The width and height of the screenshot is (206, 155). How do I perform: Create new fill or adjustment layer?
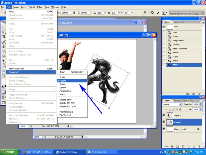click(x=183, y=146)
